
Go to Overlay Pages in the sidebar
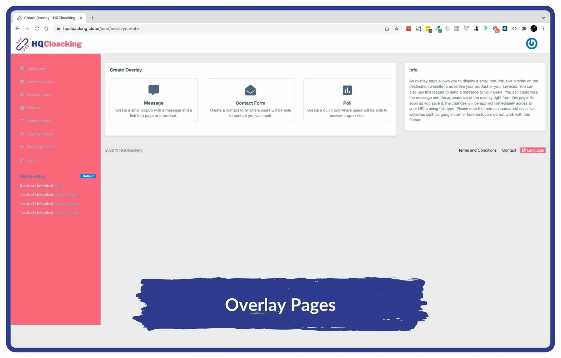[x=40, y=134]
